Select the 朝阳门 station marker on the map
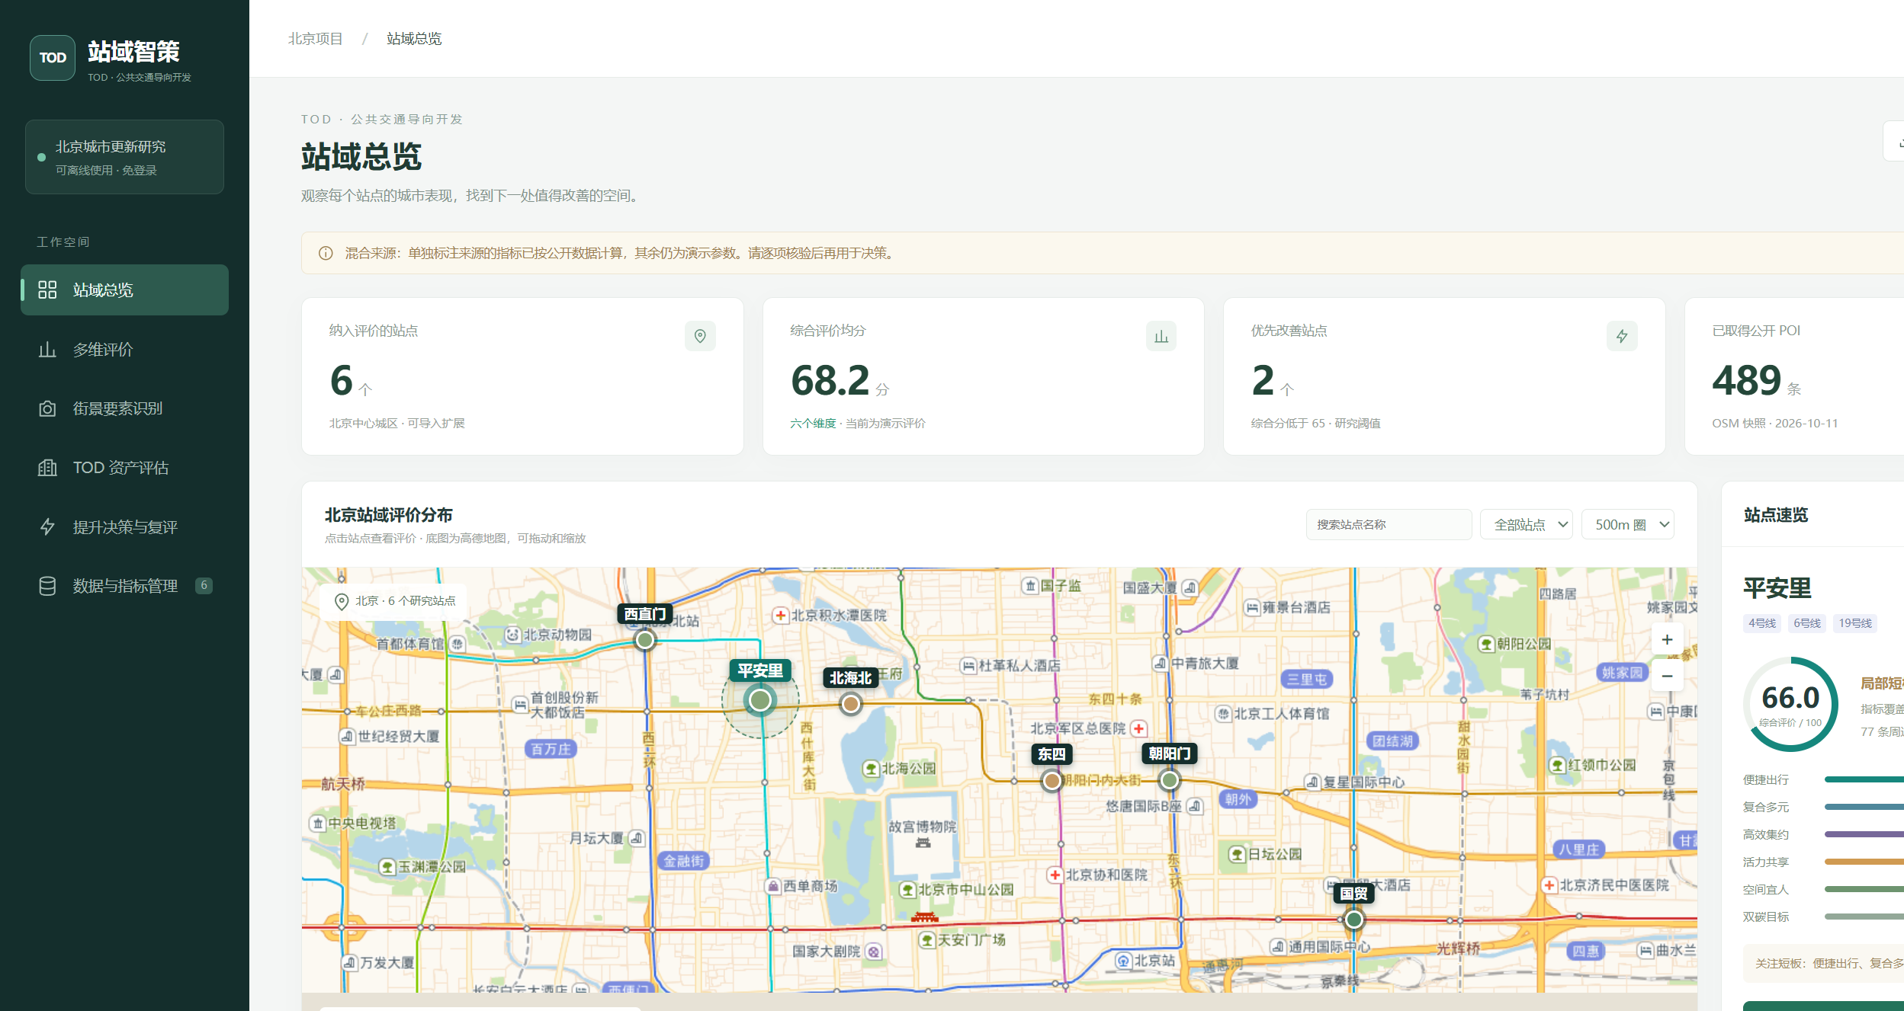 pos(1170,780)
